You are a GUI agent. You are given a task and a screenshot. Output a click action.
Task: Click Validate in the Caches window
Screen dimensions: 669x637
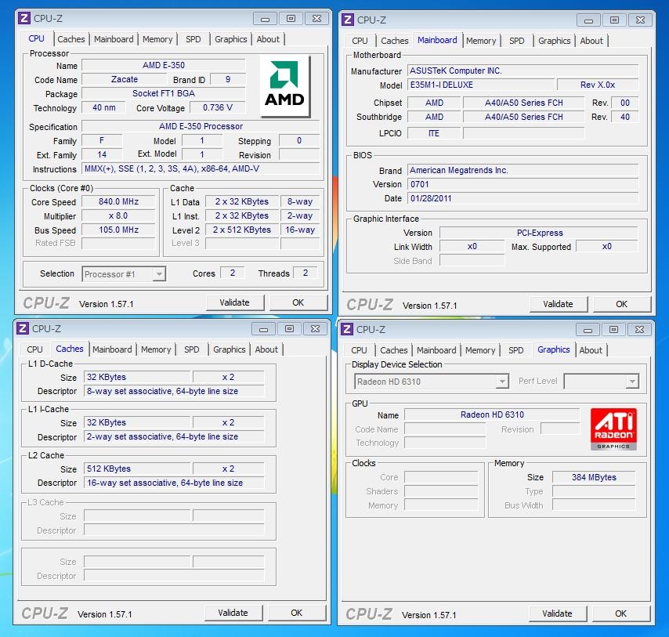coord(233,613)
